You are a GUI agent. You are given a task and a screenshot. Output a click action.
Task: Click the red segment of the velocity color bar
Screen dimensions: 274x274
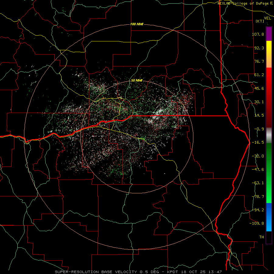tap(269, 97)
